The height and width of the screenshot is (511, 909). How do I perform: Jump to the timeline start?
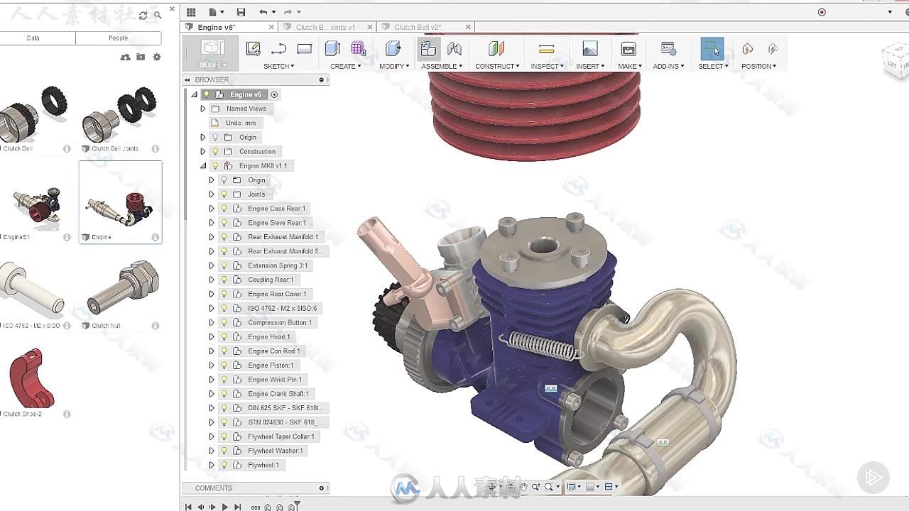[188, 507]
